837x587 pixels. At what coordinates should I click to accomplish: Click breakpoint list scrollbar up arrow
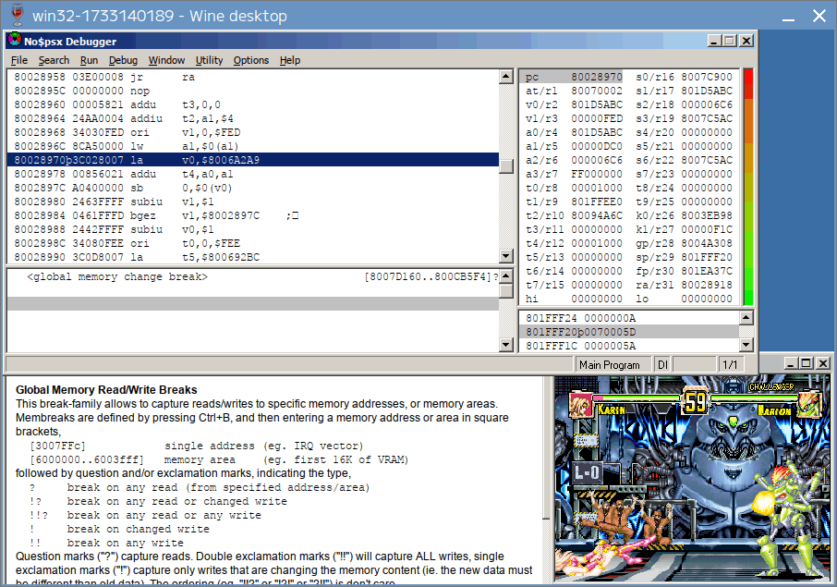pyautogui.click(x=506, y=276)
